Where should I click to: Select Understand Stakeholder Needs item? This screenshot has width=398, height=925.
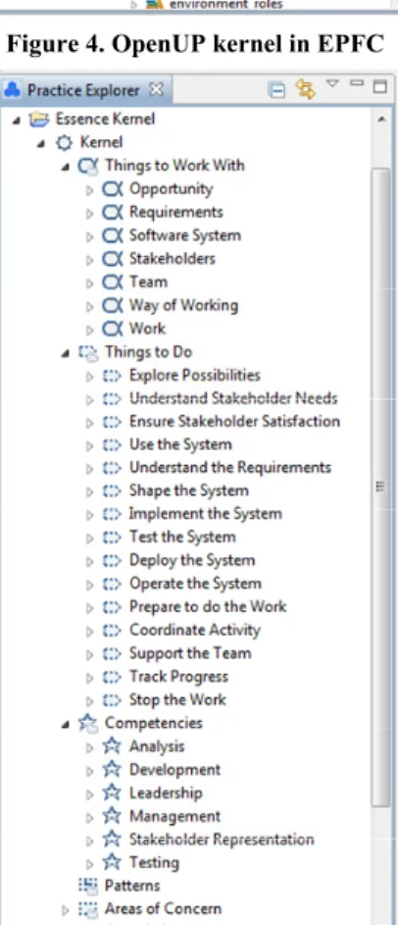point(233,398)
